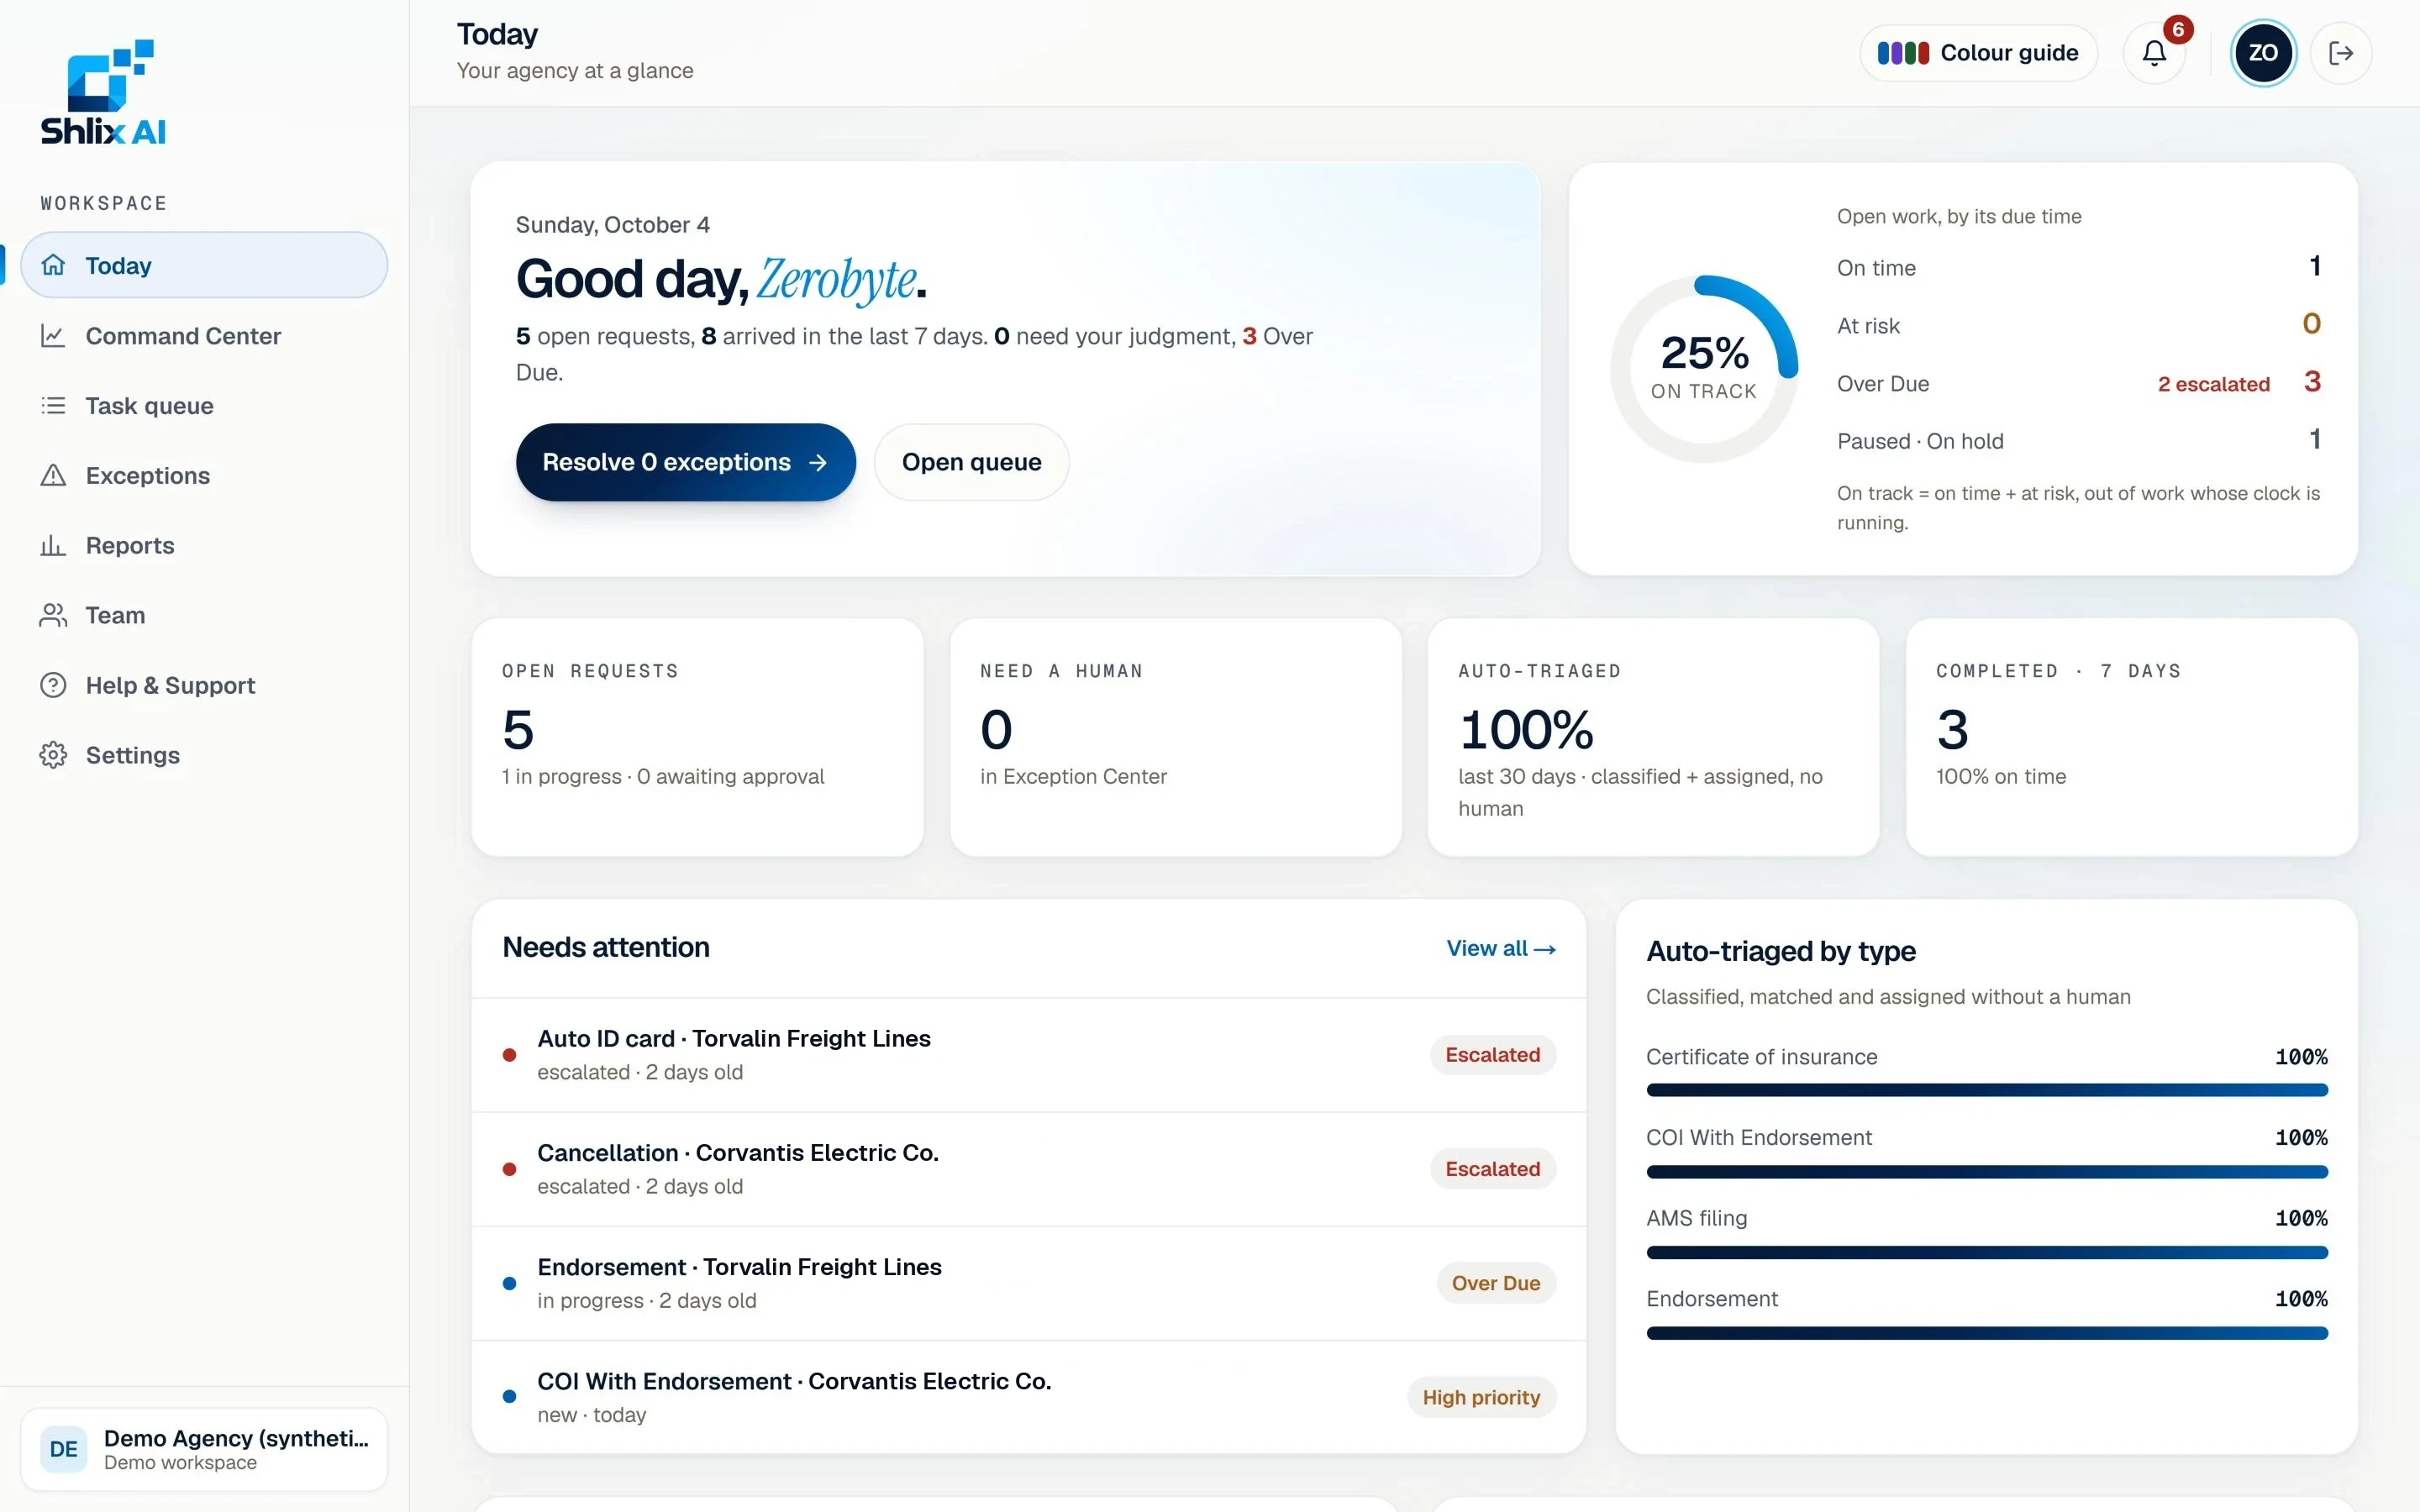Open the Team page

pyautogui.click(x=204, y=615)
